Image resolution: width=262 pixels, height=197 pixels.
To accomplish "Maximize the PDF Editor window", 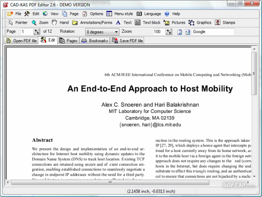I will [240, 3].
